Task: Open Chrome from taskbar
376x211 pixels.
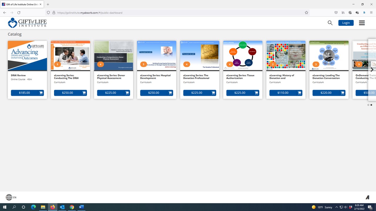Action: [72, 207]
